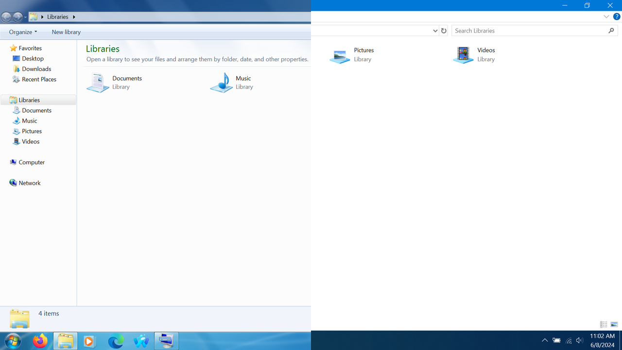Click the refresh icon in the address bar
Viewport: 622px width, 350px height.
[443, 31]
